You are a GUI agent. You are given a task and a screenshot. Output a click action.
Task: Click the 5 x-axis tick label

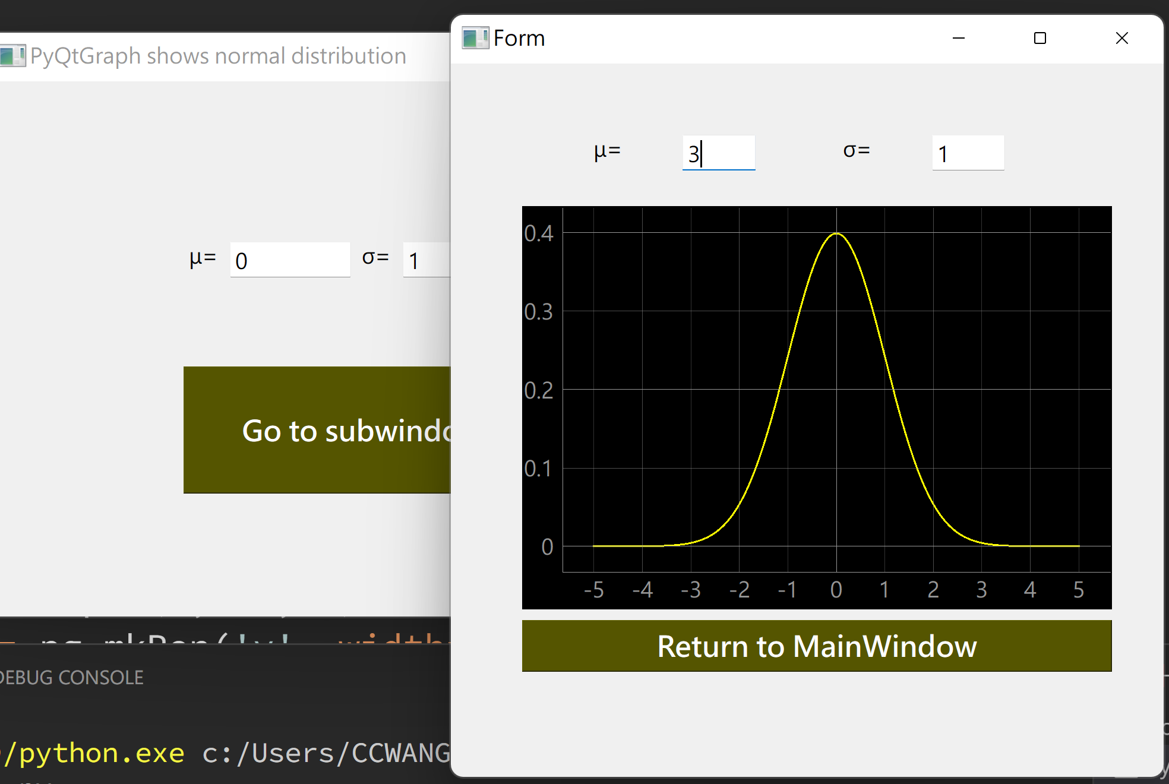point(1078,590)
